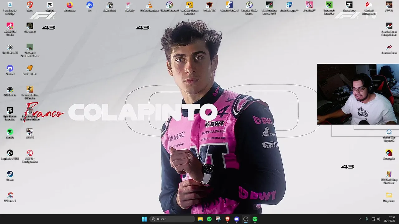The image size is (399, 224).
Task: Select the Content Manager.exe shortcut
Action: click(x=369, y=8)
